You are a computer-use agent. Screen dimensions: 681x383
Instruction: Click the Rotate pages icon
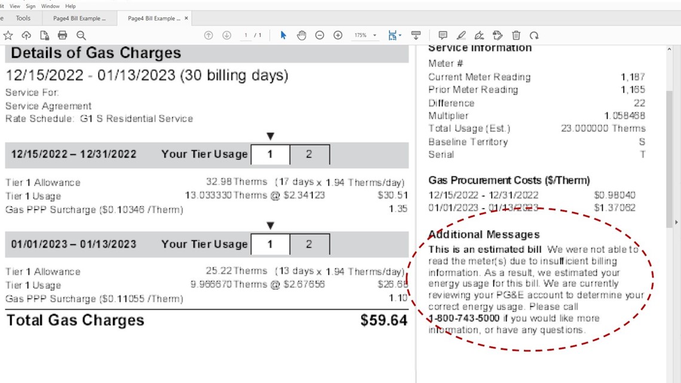point(535,35)
